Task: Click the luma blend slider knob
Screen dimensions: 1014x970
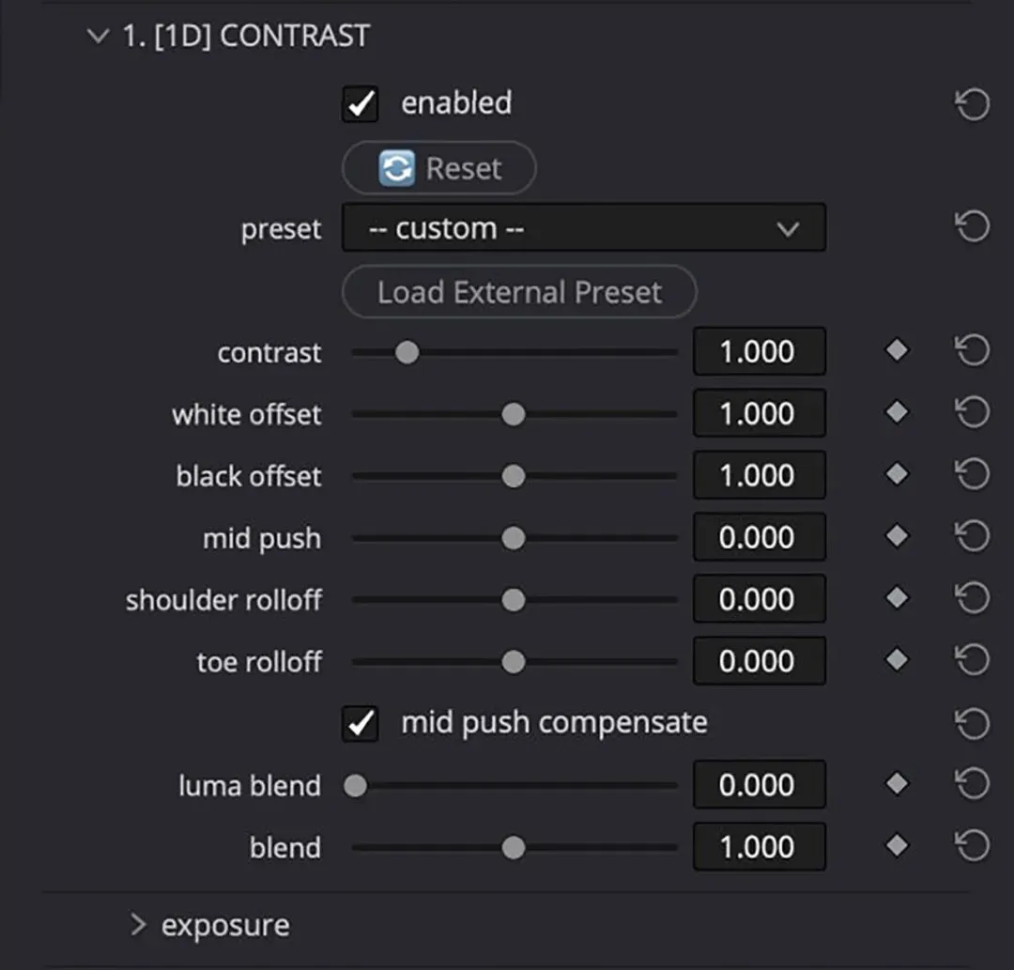Action: pyautogui.click(x=356, y=786)
